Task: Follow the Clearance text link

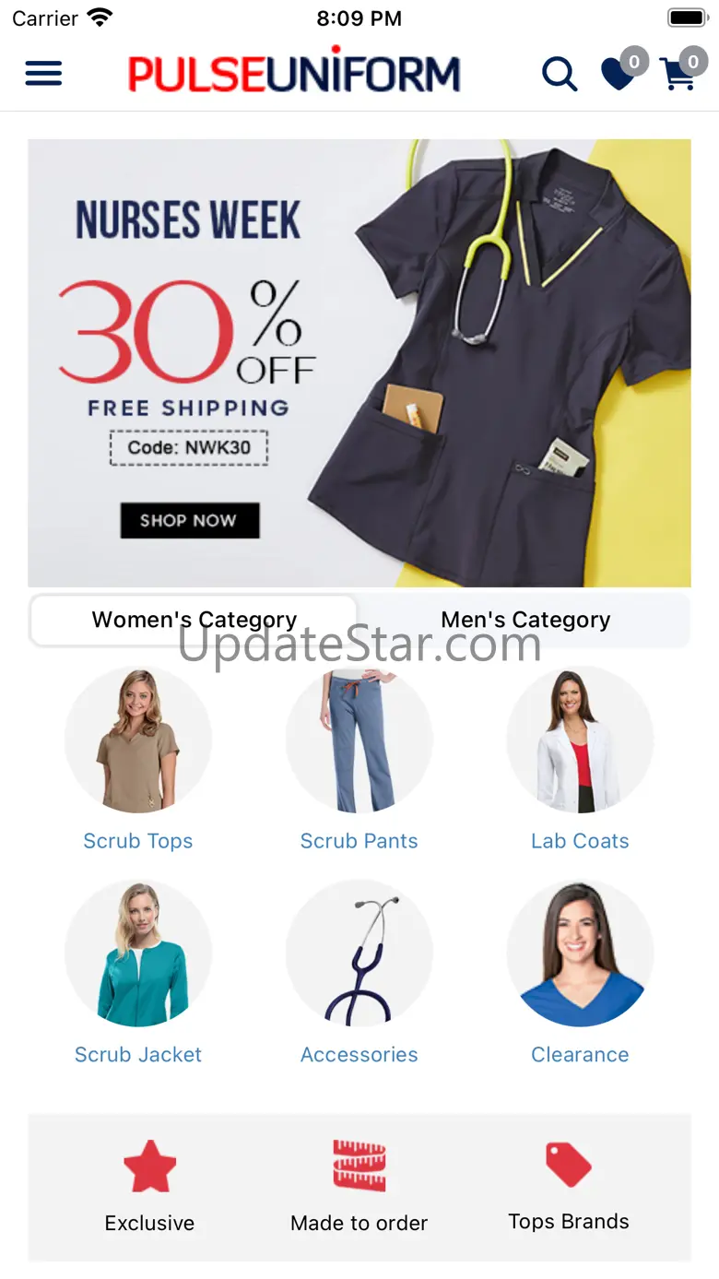Action: [x=580, y=1055]
